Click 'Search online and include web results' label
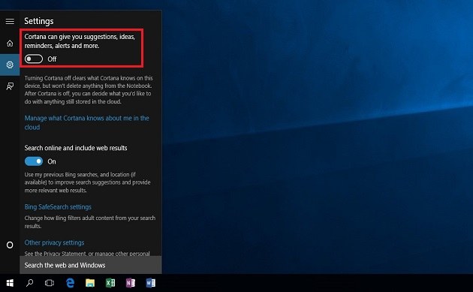473x292 pixels. 76,148
